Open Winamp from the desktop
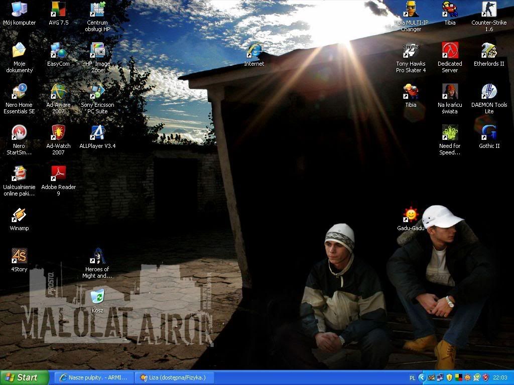514x385 pixels. pos(19,215)
